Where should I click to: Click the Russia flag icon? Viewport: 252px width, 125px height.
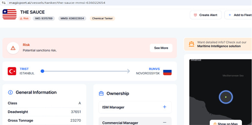(x=167, y=72)
